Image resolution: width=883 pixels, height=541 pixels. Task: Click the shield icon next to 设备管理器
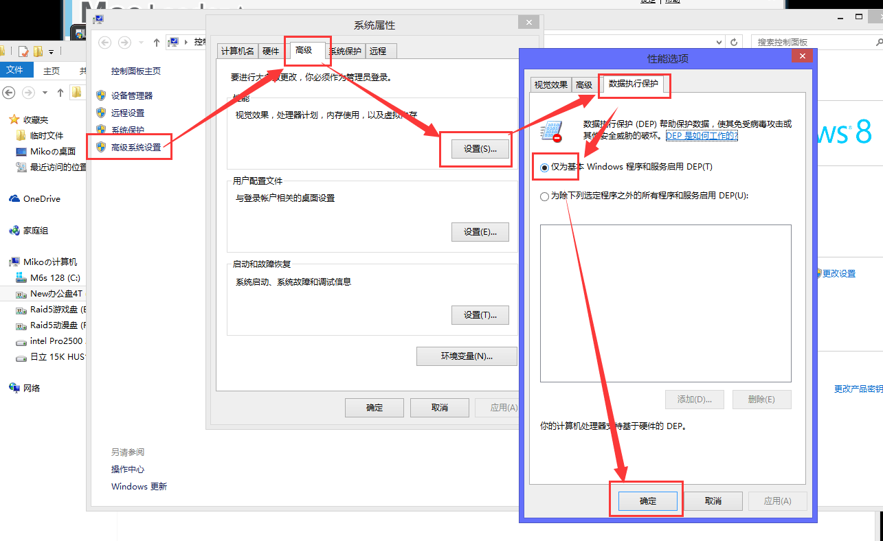coord(101,95)
